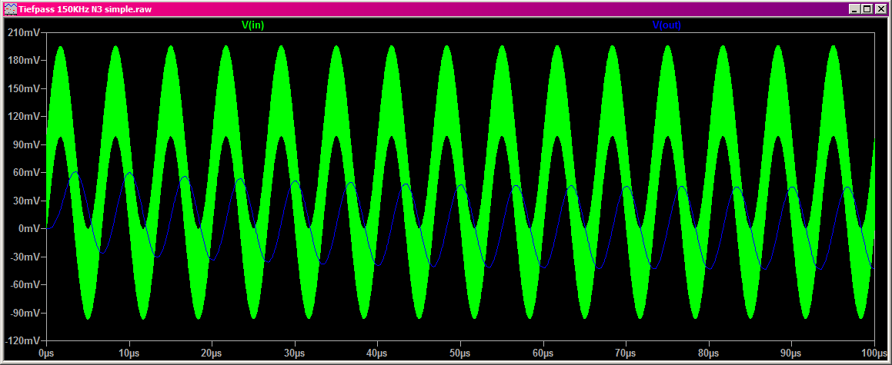The width and height of the screenshot is (892, 365).
Task: Click the waveform window icon in title bar
Action: tap(9, 8)
